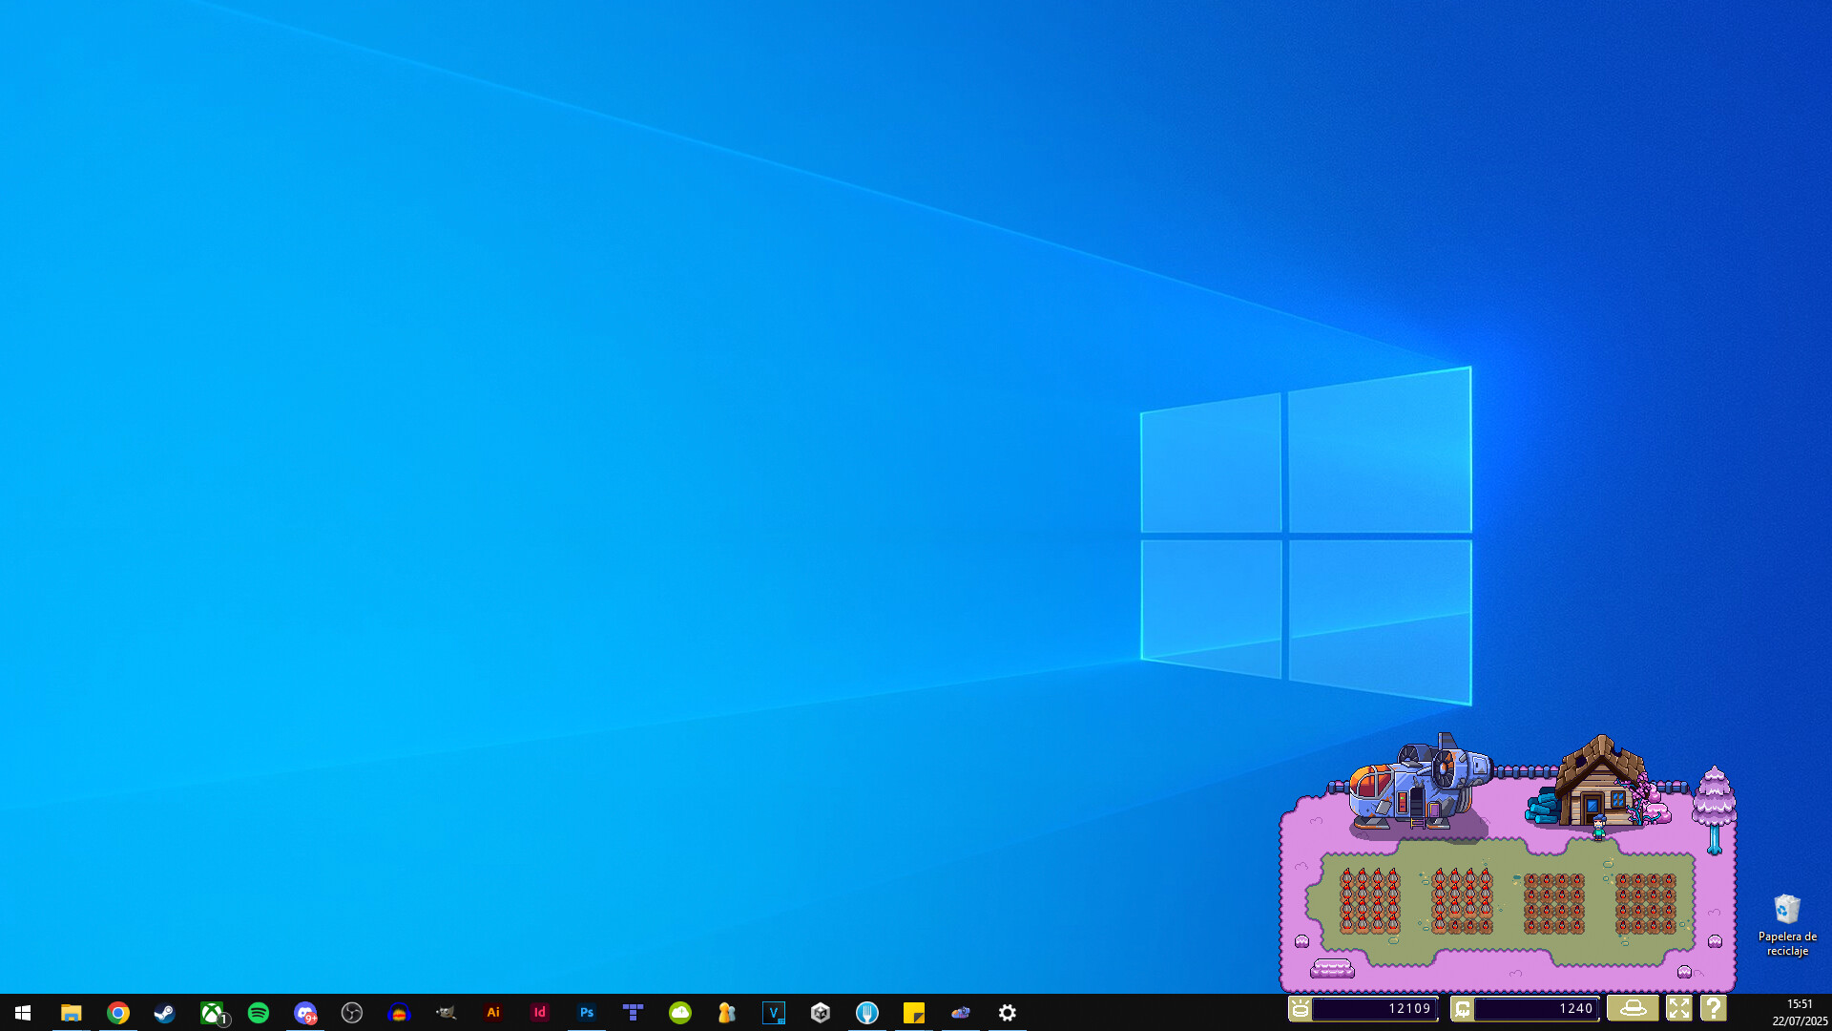The image size is (1832, 1031).
Task: Click the biofuel lamp icon on the game bar
Action: point(1299,1009)
